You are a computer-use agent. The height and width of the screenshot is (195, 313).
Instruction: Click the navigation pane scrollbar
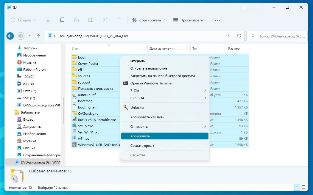click(x=63, y=111)
